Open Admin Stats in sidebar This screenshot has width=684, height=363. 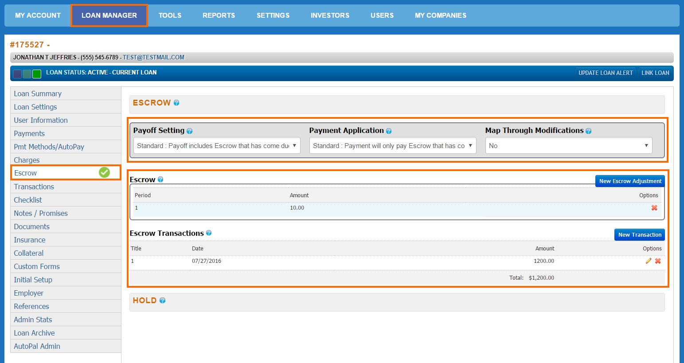66,320
